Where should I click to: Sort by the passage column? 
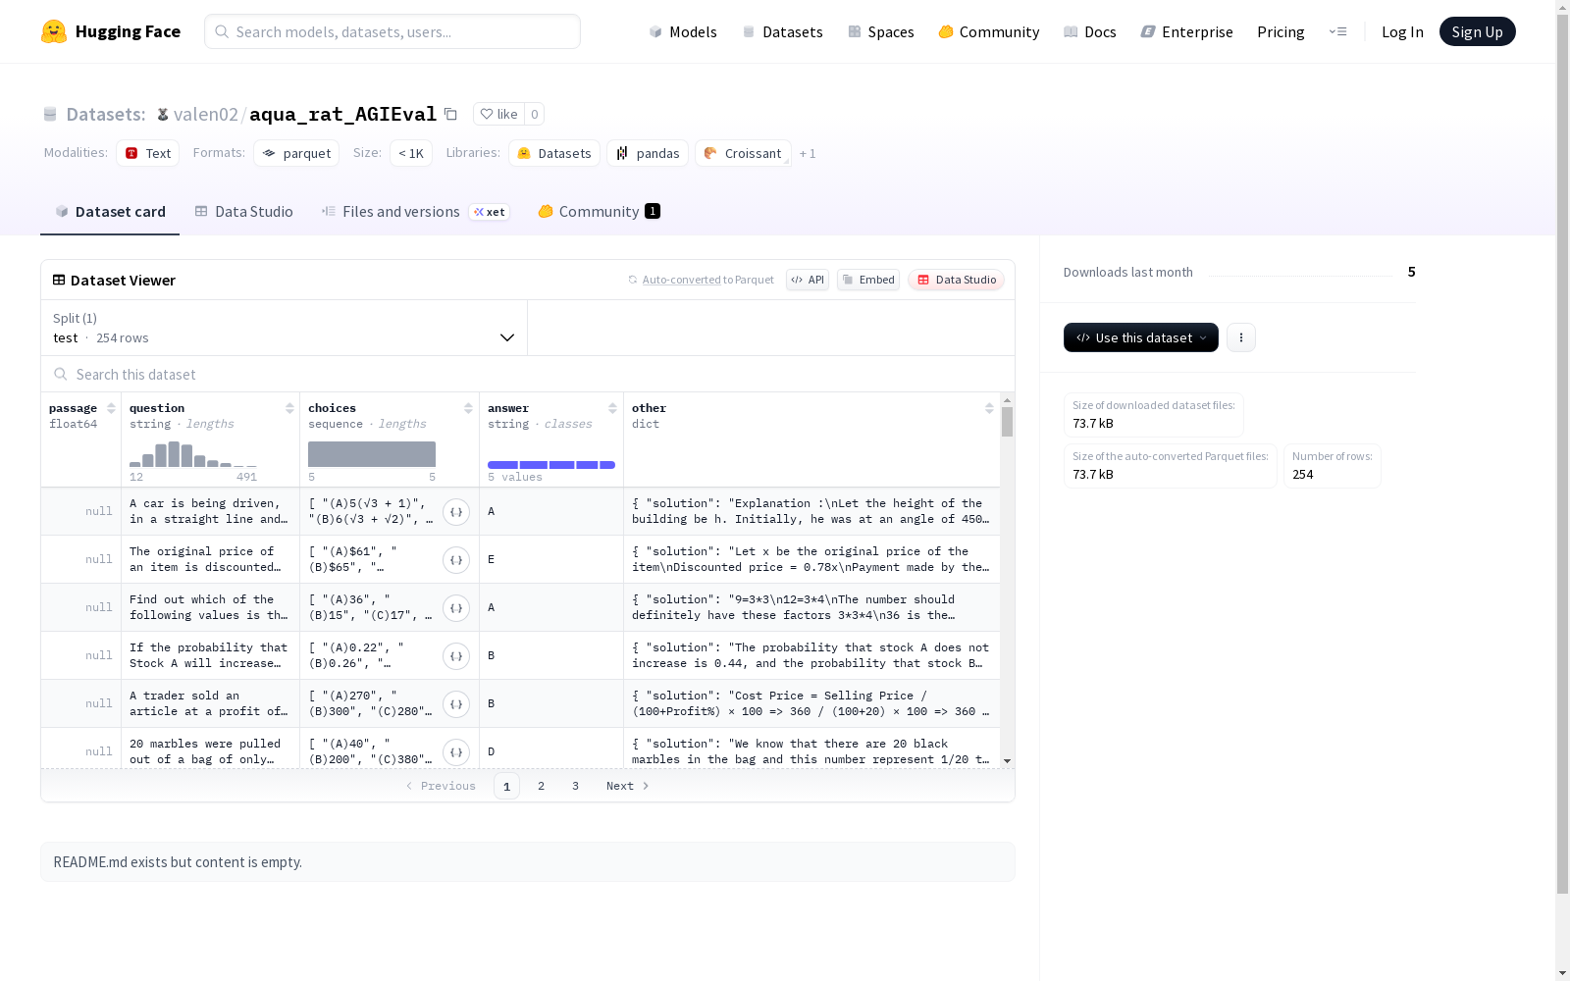111,408
